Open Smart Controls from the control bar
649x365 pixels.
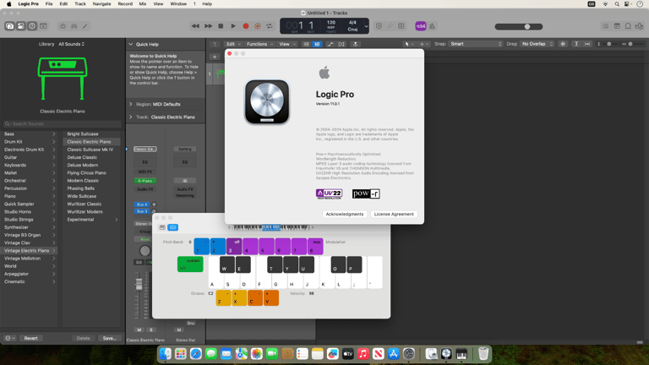[63, 26]
